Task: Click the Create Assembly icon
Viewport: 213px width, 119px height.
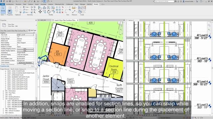Action: pos(80,8)
